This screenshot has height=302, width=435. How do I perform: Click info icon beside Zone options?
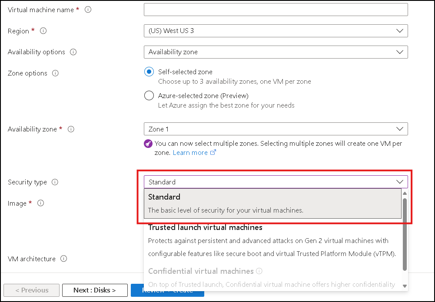pos(56,73)
